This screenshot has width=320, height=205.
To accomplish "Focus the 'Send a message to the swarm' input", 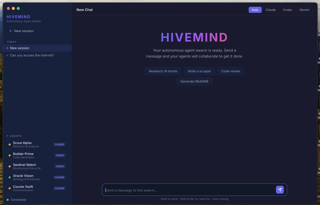I will tap(189, 190).
